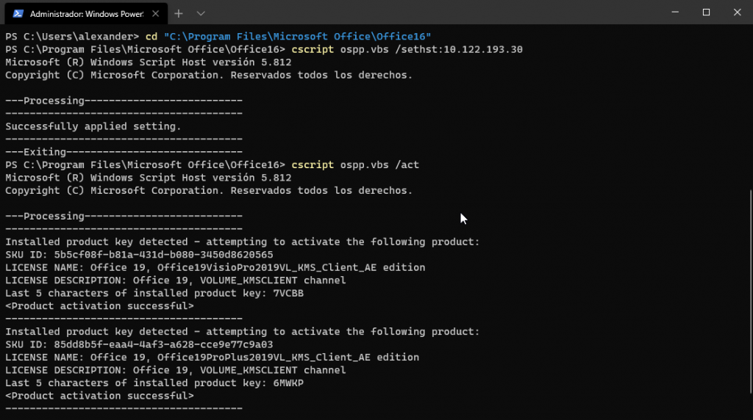Click SKU ID 5b5cf08f-b81a-431d-b080-3450d8620565
753x420 pixels.
click(x=139, y=255)
